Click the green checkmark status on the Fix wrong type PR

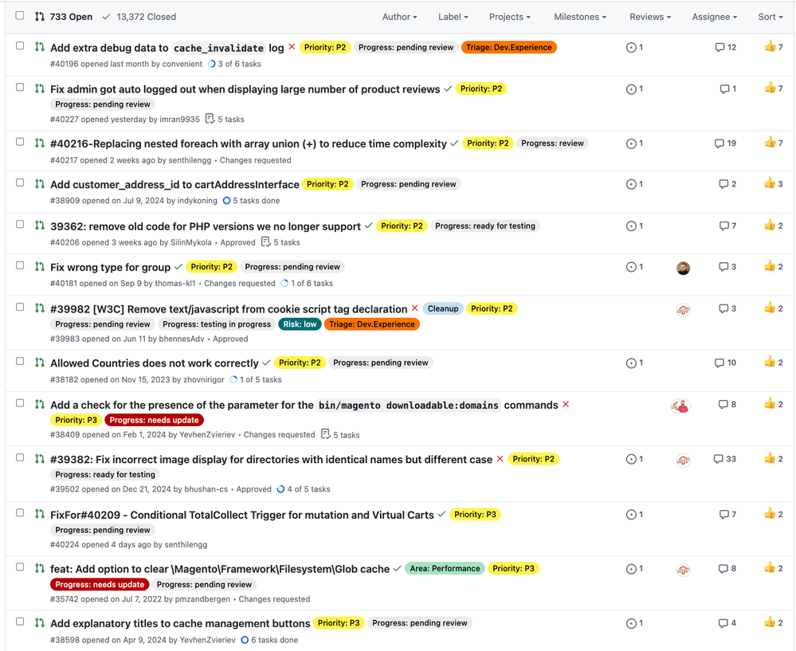tap(178, 267)
